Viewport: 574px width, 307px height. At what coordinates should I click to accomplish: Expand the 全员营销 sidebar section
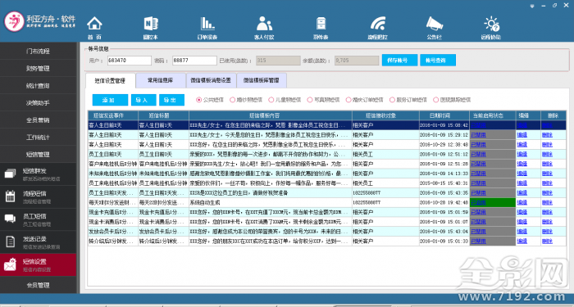click(x=38, y=120)
